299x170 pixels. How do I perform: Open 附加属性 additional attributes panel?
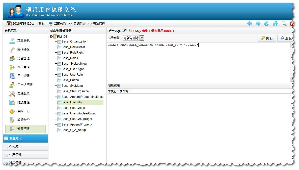click(x=12, y=102)
